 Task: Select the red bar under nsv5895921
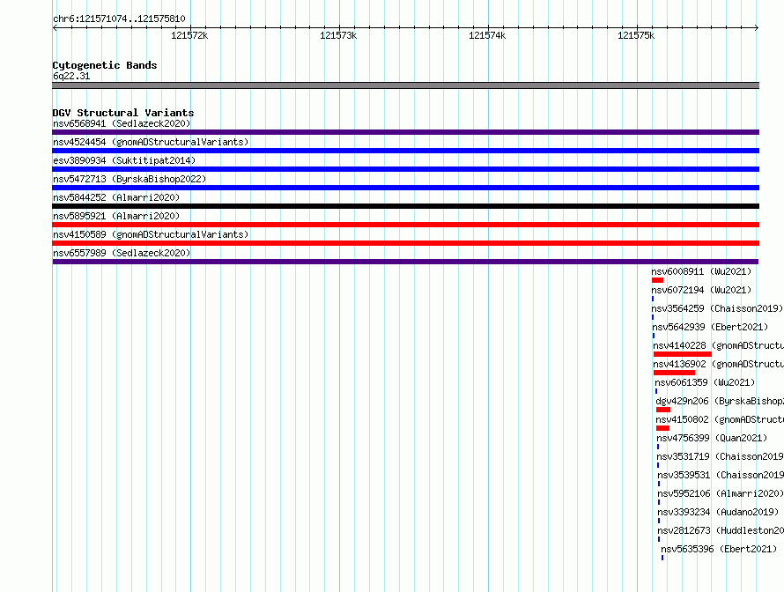[405, 225]
